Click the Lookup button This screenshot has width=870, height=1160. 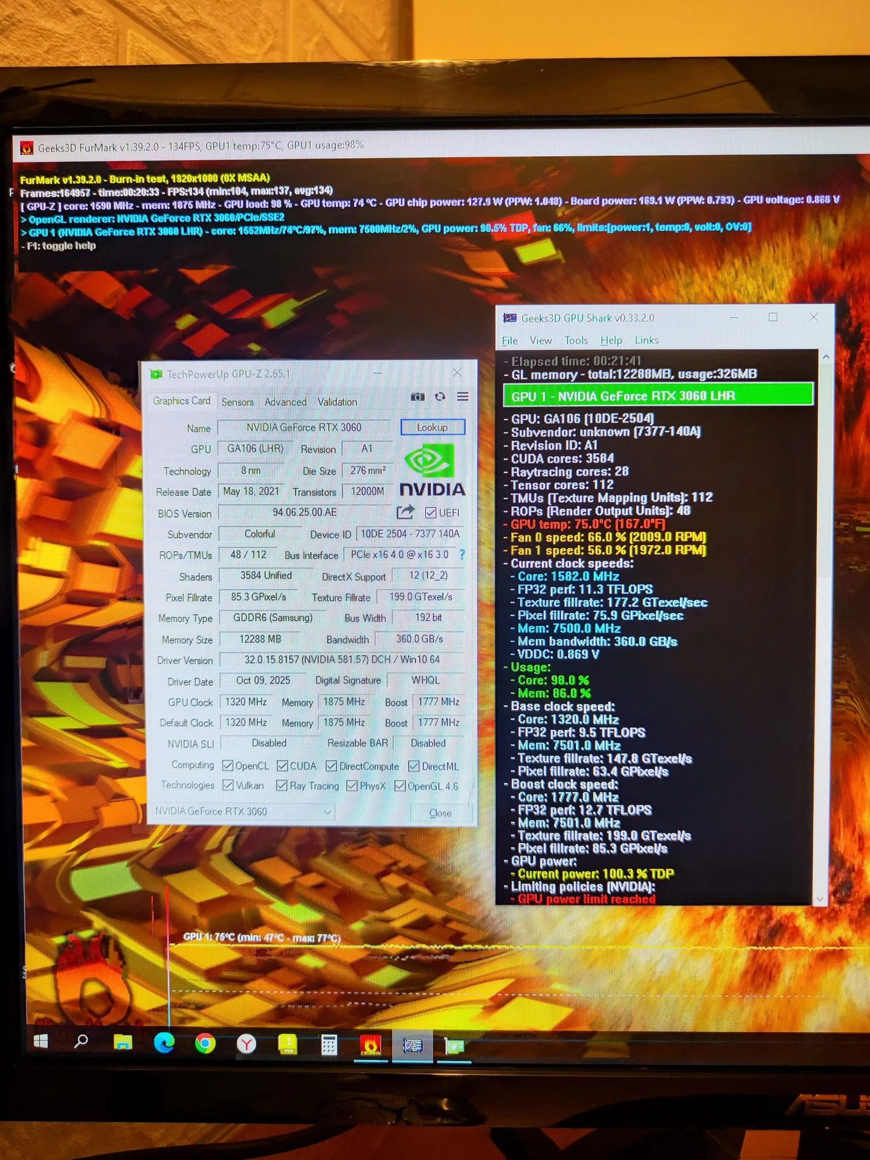[x=433, y=427]
